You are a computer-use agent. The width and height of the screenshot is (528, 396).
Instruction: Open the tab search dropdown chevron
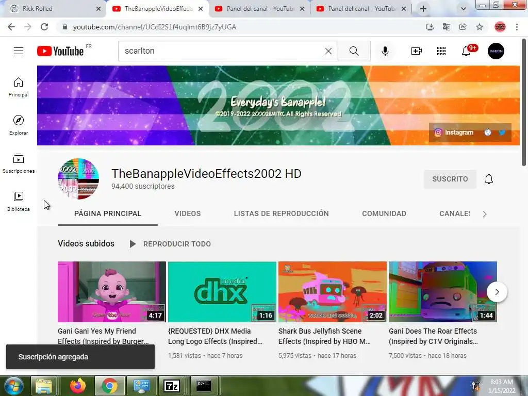(464, 9)
